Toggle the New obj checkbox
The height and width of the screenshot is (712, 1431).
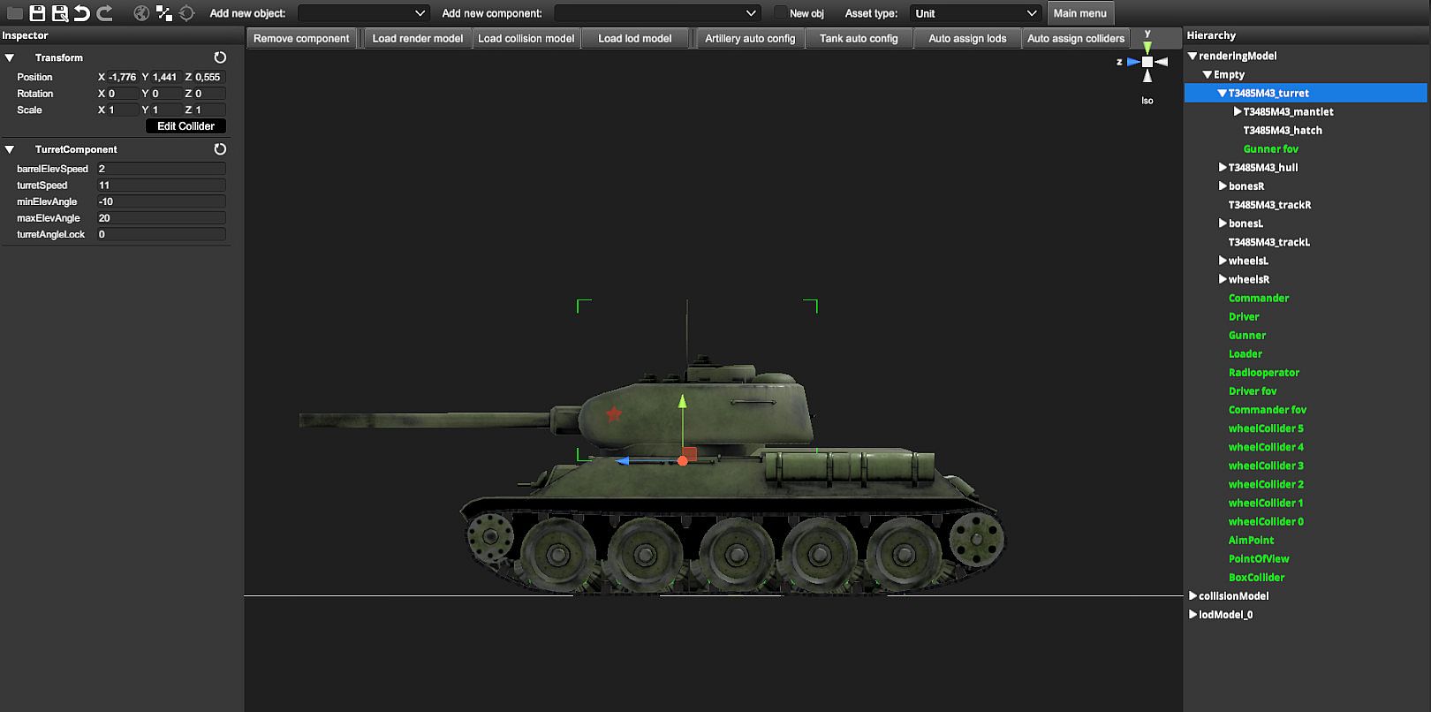click(780, 13)
